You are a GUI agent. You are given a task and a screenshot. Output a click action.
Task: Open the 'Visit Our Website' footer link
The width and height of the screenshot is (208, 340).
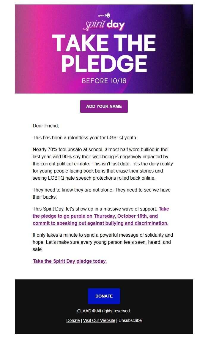99,320
